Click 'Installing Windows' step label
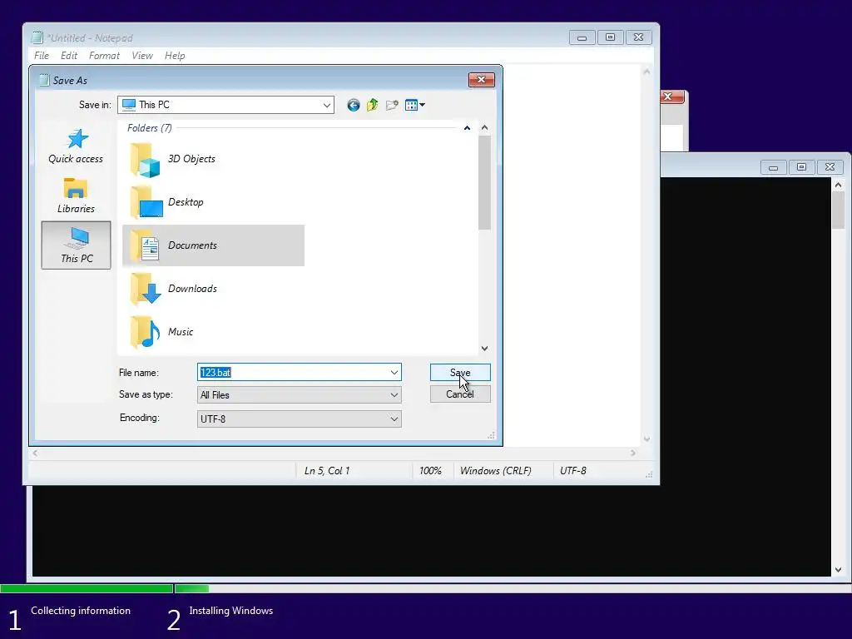The height and width of the screenshot is (639, 852). 231,610
